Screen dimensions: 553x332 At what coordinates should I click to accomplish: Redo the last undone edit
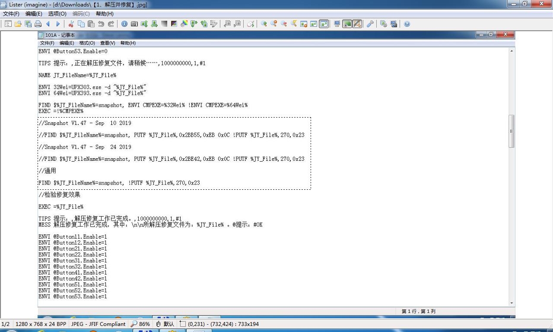[x=111, y=24]
